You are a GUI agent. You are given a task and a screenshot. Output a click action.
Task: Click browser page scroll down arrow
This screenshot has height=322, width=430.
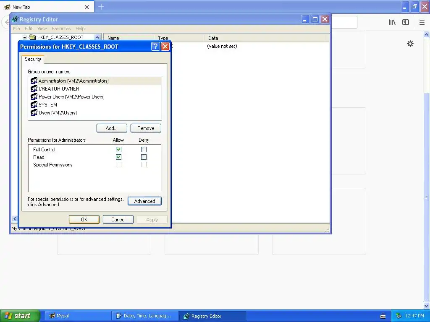coord(426,306)
